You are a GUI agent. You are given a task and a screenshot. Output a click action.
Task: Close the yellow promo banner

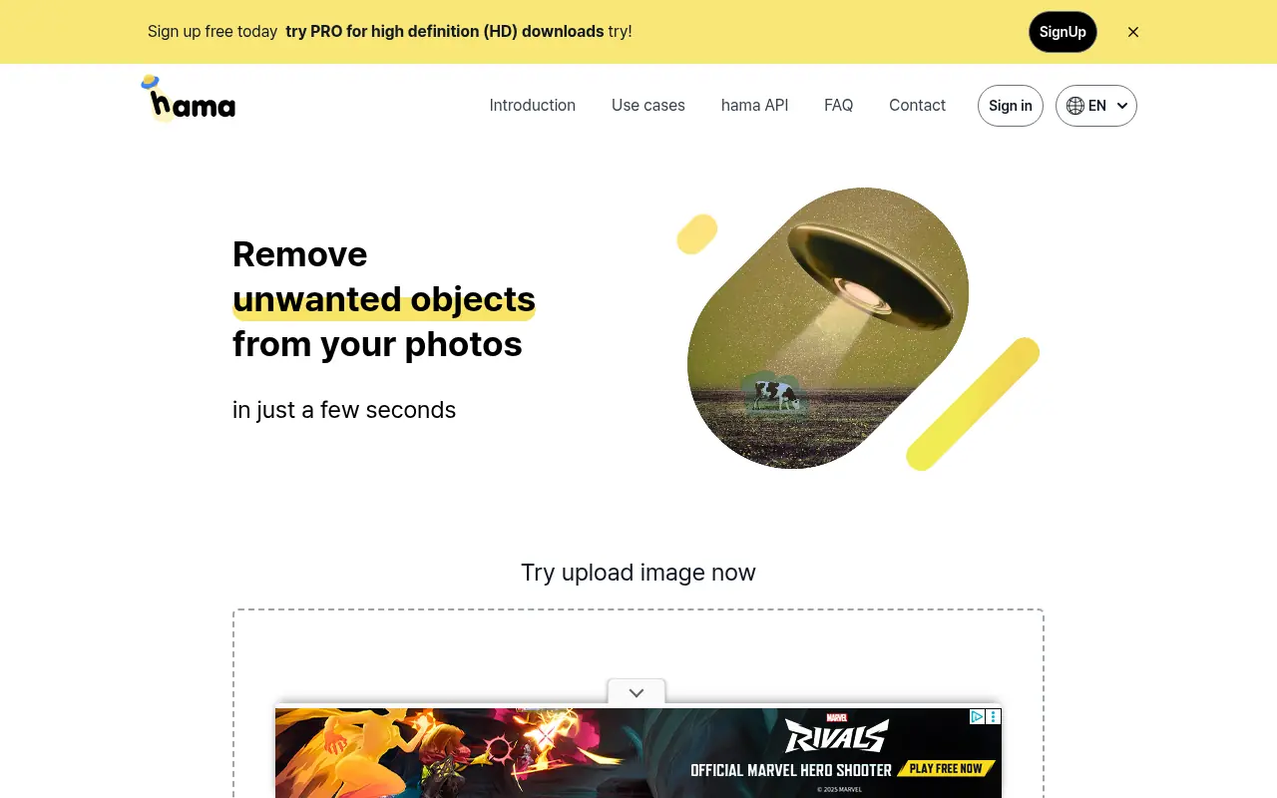point(1133,32)
